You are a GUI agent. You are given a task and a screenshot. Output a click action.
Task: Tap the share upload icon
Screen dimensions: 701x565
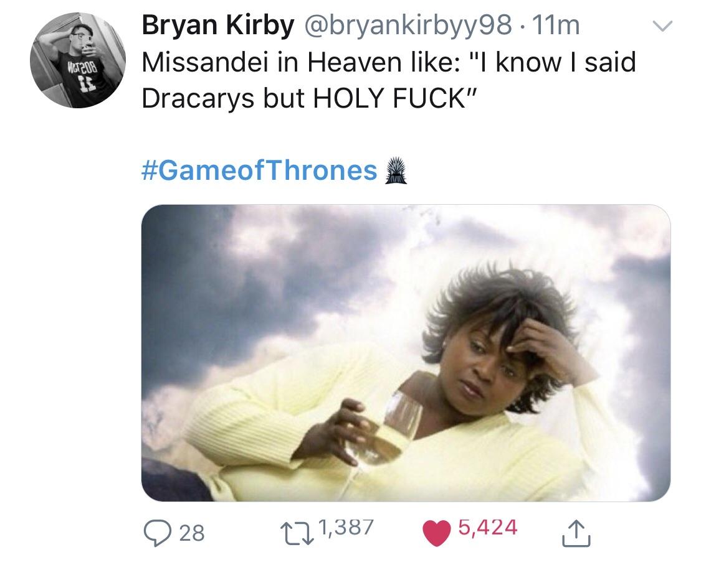(576, 533)
